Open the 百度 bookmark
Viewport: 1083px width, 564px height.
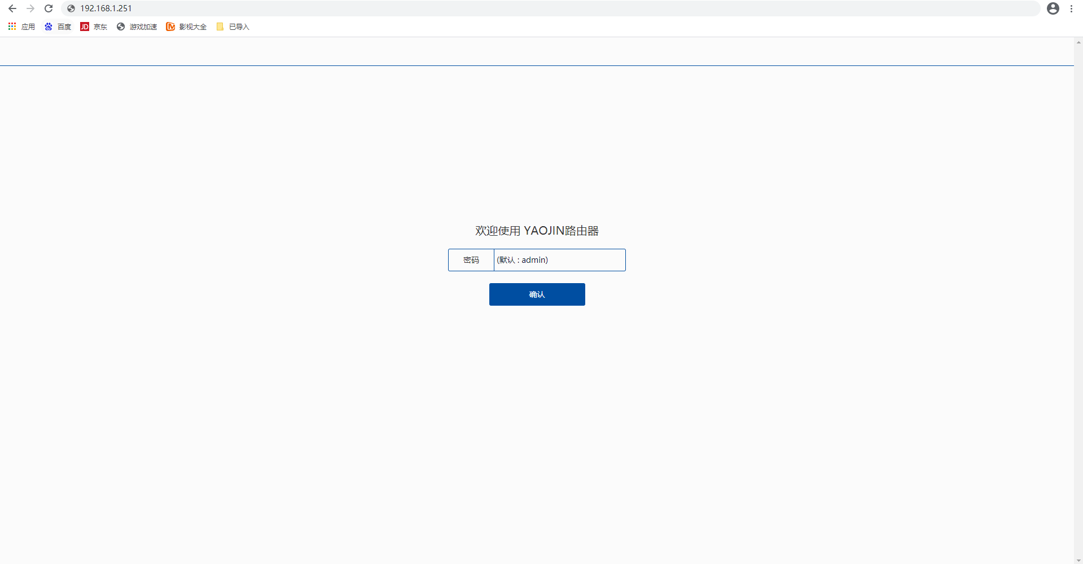[58, 27]
